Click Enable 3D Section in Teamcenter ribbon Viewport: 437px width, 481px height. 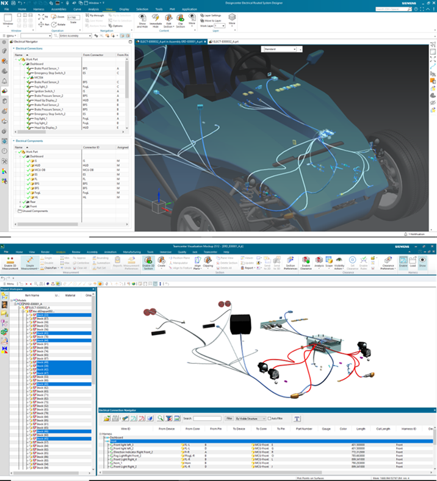[x=148, y=263]
